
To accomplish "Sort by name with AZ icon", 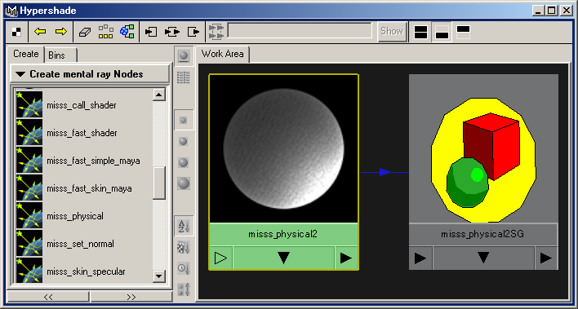I will (184, 225).
